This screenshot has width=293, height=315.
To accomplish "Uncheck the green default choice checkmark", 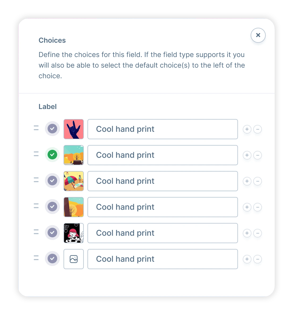I will click(x=52, y=155).
